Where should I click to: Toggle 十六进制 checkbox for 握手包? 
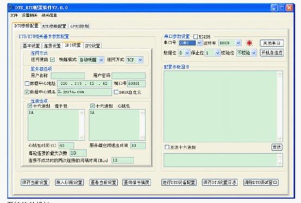click(x=30, y=106)
